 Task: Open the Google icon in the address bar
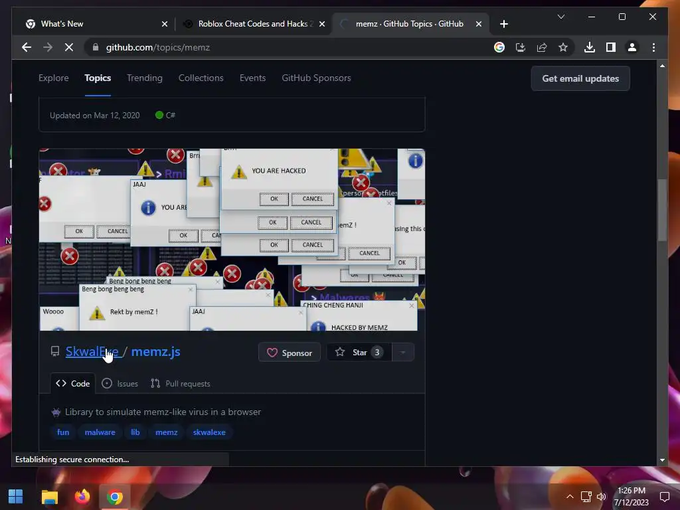coord(499,47)
